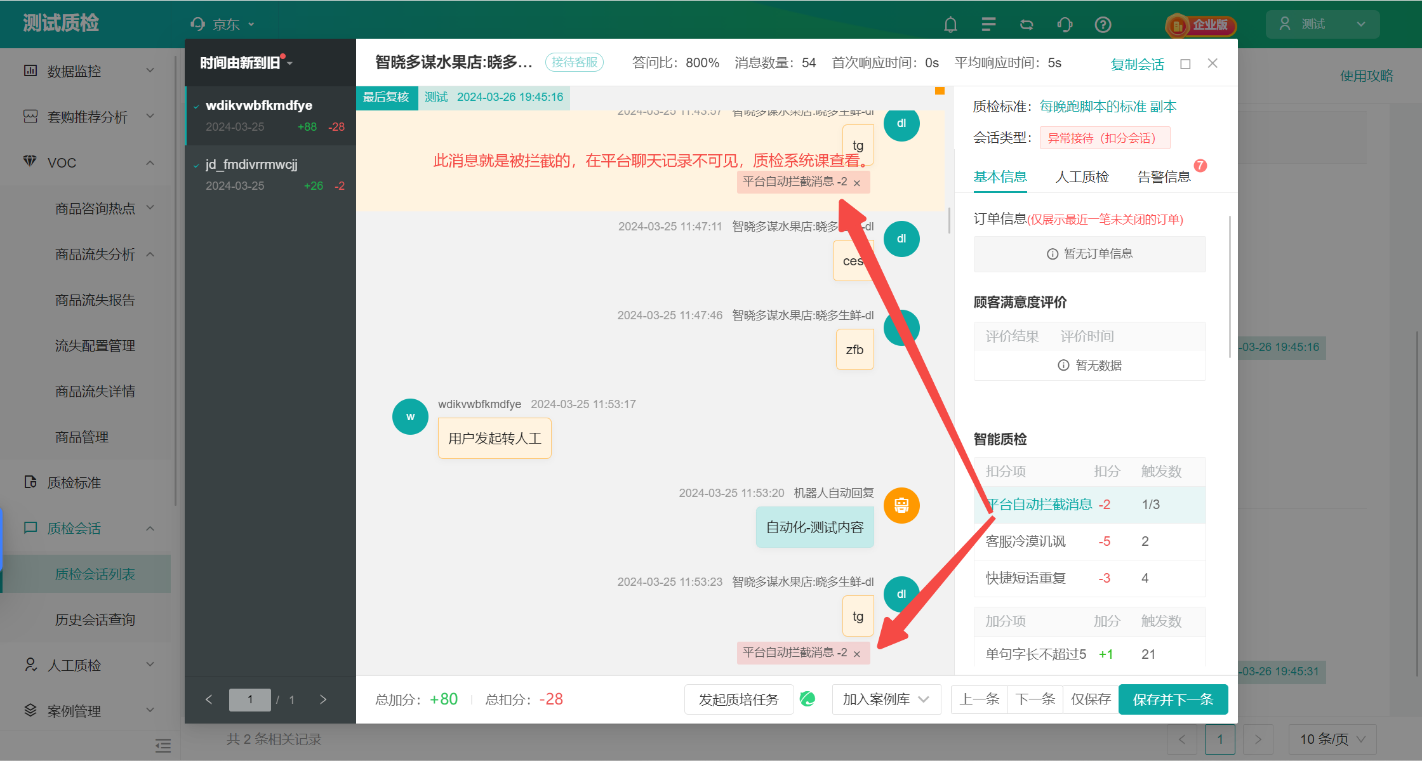Click the robot auto-reply avatar
Screen dimensions: 1422x761
[x=901, y=505]
